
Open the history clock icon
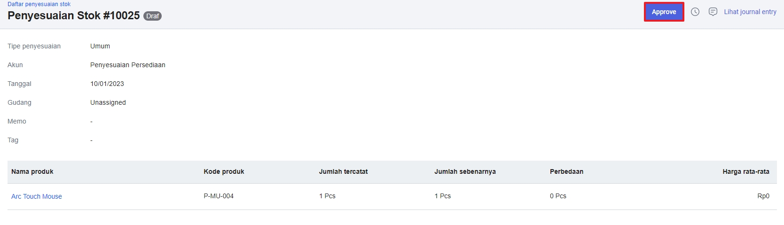point(695,12)
